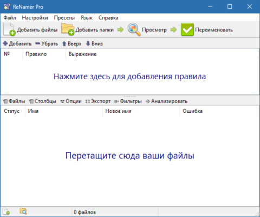Click the Опции options icon

[x=62, y=101]
